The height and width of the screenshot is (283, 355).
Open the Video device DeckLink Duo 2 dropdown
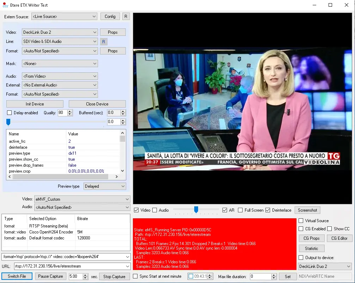(59, 32)
